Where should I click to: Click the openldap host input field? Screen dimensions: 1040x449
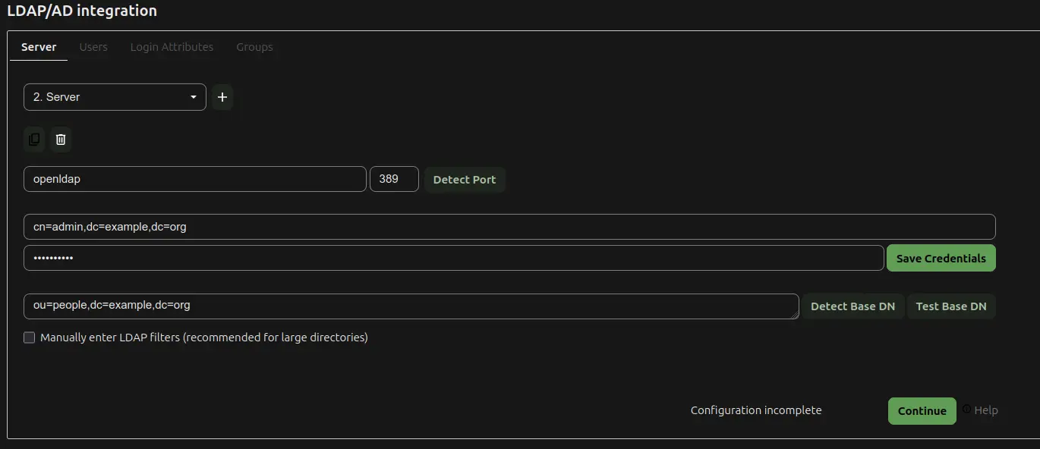[x=194, y=179]
